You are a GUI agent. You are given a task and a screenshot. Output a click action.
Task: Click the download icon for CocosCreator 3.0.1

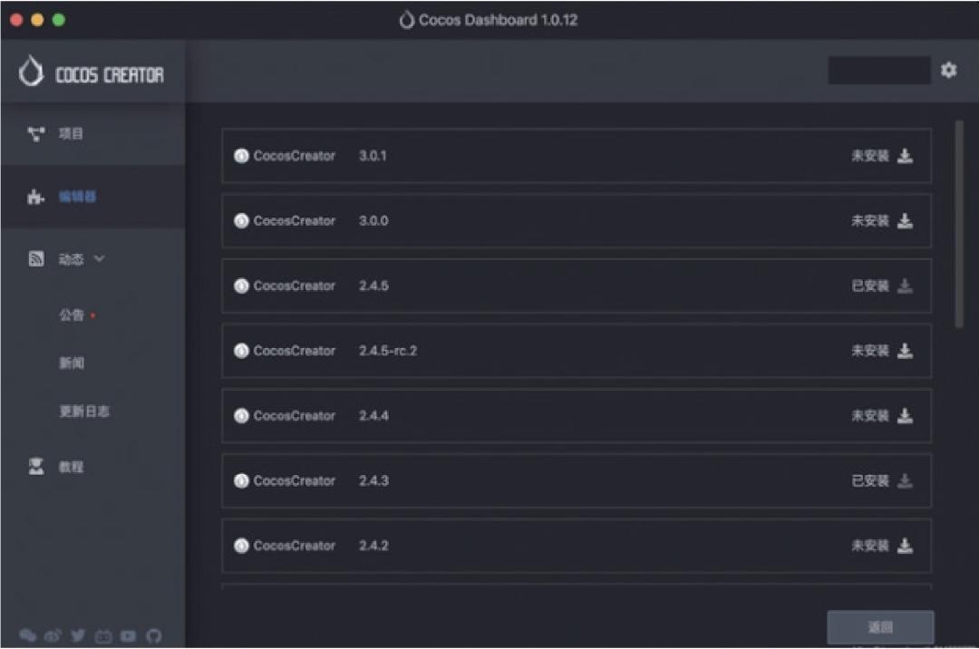click(905, 156)
